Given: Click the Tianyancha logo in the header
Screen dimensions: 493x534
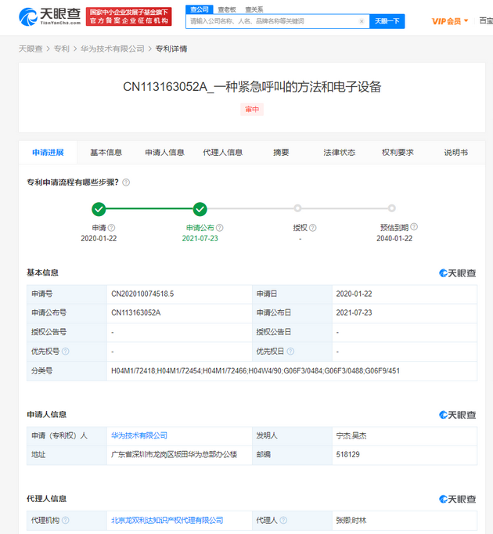Looking at the screenshot, I should point(50,16).
